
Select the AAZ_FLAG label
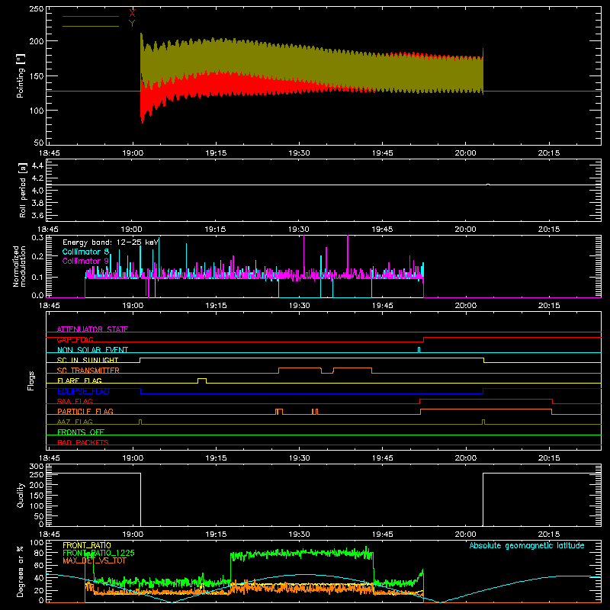75,422
